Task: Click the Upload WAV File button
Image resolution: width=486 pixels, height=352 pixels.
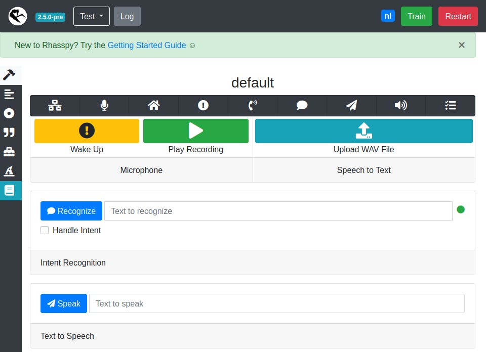Action: tap(364, 131)
